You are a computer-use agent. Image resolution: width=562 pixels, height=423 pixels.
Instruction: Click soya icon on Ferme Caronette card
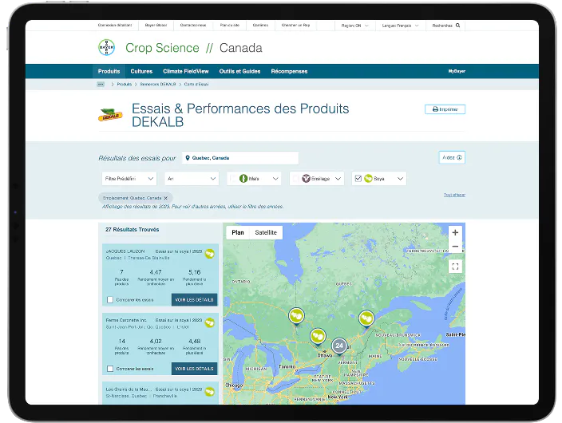click(210, 323)
